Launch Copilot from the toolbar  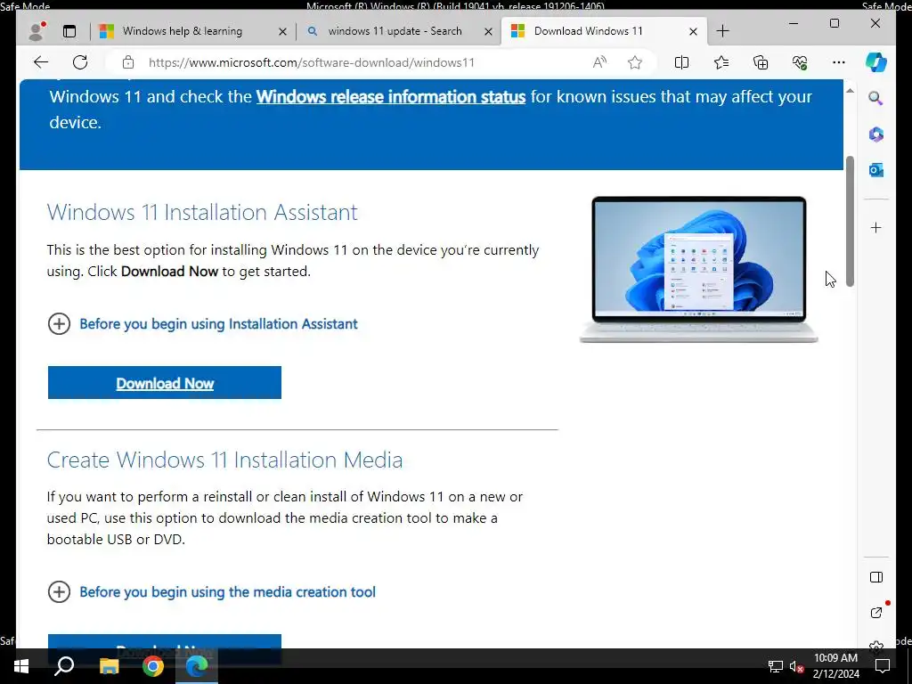[876, 62]
